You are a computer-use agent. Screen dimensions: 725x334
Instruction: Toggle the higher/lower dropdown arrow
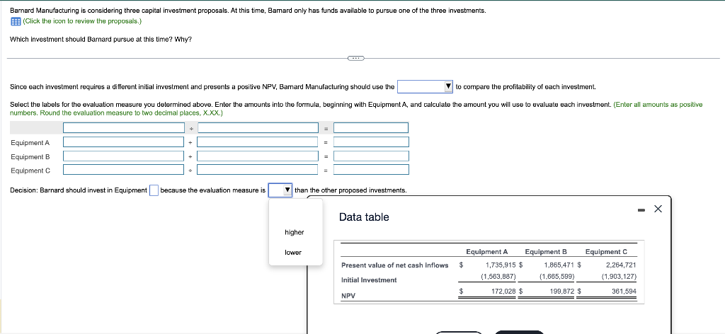click(x=287, y=190)
